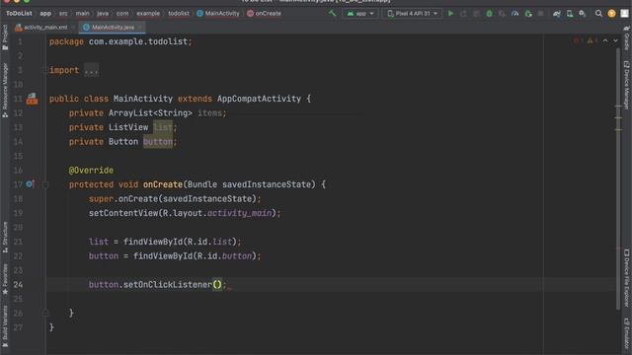The height and width of the screenshot is (355, 632).
Task: Run the app with green play button
Action: (450, 13)
